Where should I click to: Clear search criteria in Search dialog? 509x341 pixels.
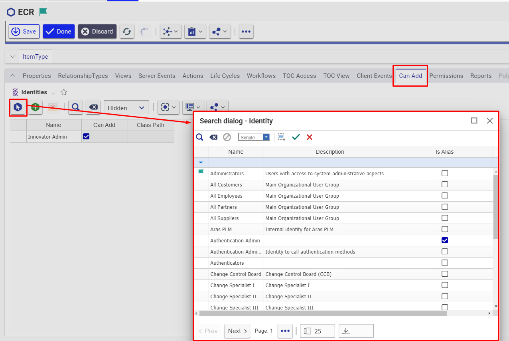(x=213, y=137)
